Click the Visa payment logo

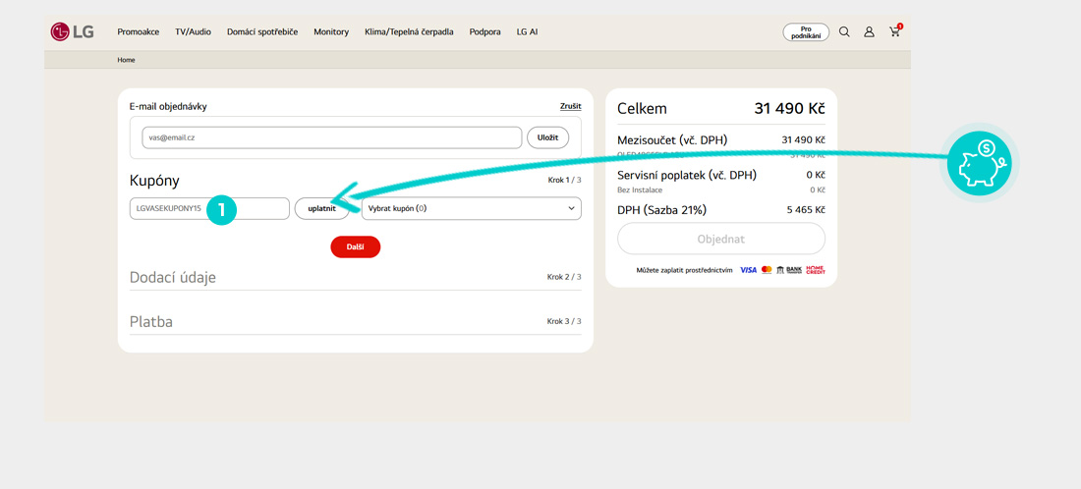click(x=749, y=270)
